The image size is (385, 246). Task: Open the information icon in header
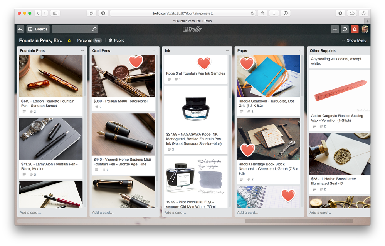[345, 29]
